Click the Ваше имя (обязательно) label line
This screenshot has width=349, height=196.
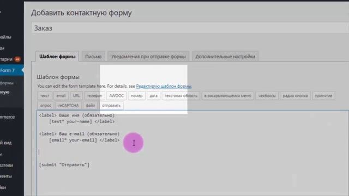pos(77,115)
